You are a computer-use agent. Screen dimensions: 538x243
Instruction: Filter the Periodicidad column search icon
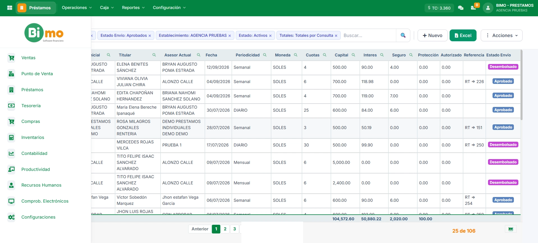pyautogui.click(x=265, y=55)
